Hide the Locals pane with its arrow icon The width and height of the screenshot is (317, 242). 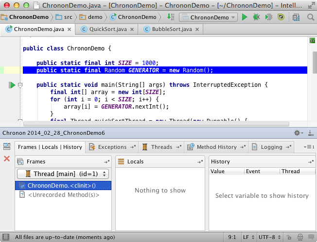coord(200,161)
